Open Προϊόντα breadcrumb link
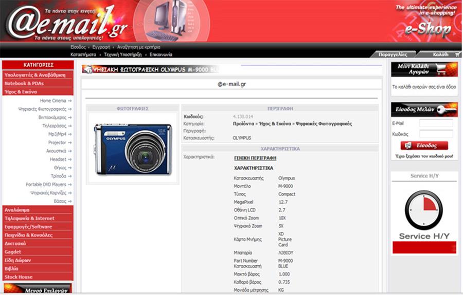This screenshot has width=463, height=295. click(243, 124)
